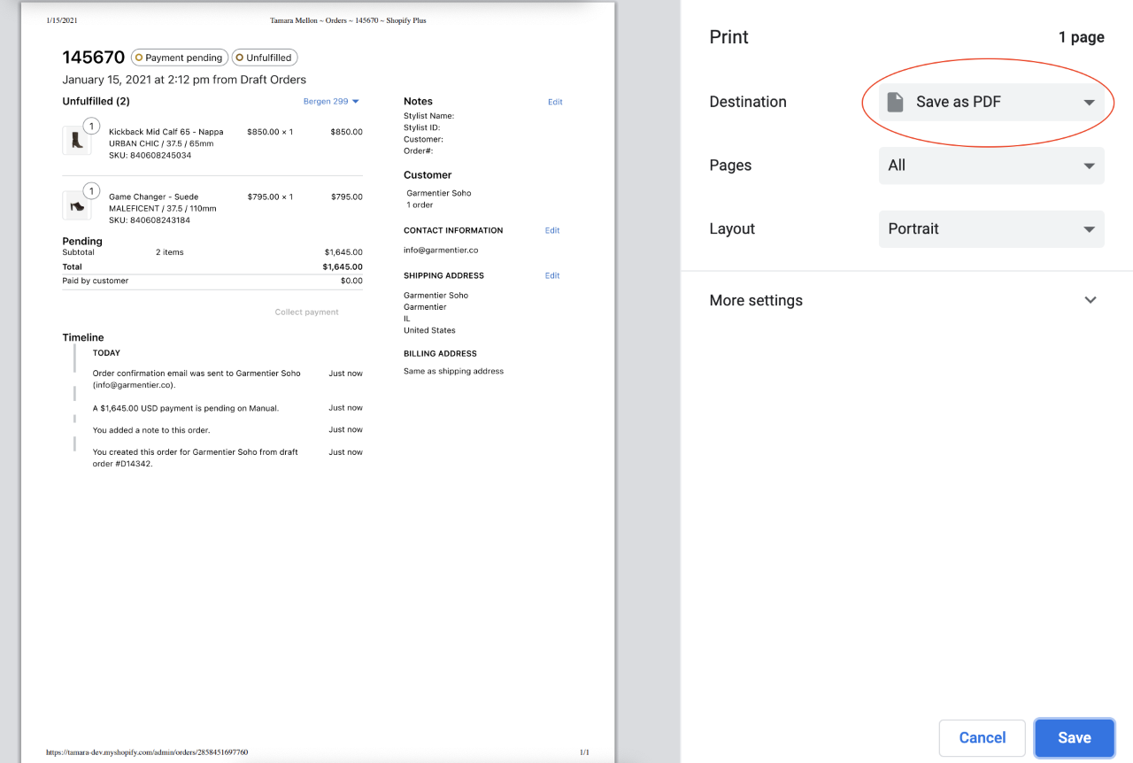Click the Kickback Mid Calf boot thumbnail
Viewport: 1133px width, 763px height.
click(76, 142)
